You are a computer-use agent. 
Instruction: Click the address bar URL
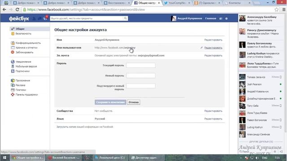click(86, 9)
